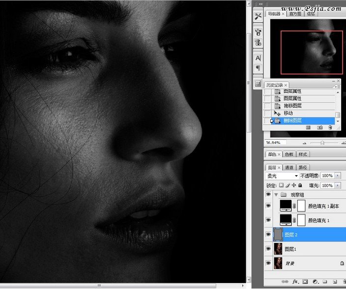Open the tool presets icon in dock
This screenshot has height=289, width=346.
pyautogui.click(x=259, y=17)
